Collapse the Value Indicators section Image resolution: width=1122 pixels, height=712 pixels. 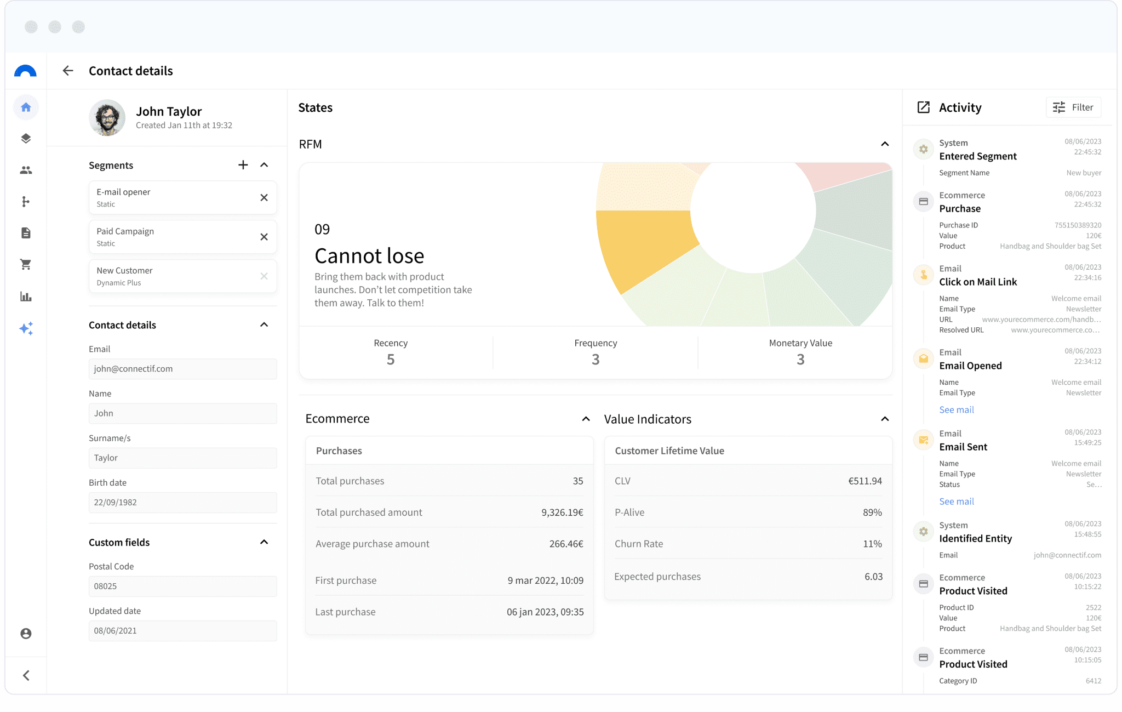(885, 419)
